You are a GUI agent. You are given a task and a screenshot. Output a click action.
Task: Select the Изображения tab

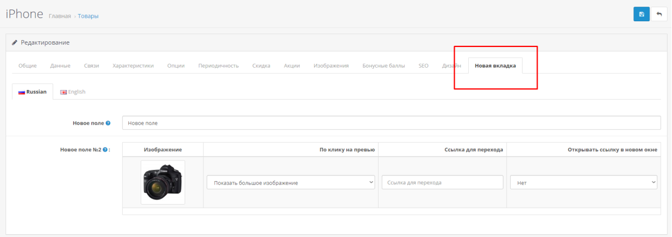(331, 66)
